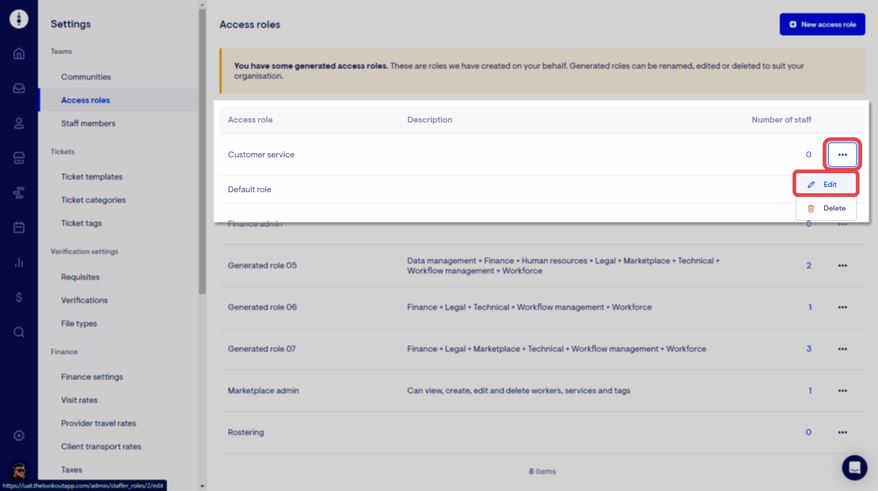Click the magnifier search icon in sidebar
The image size is (878, 491).
pos(19,332)
